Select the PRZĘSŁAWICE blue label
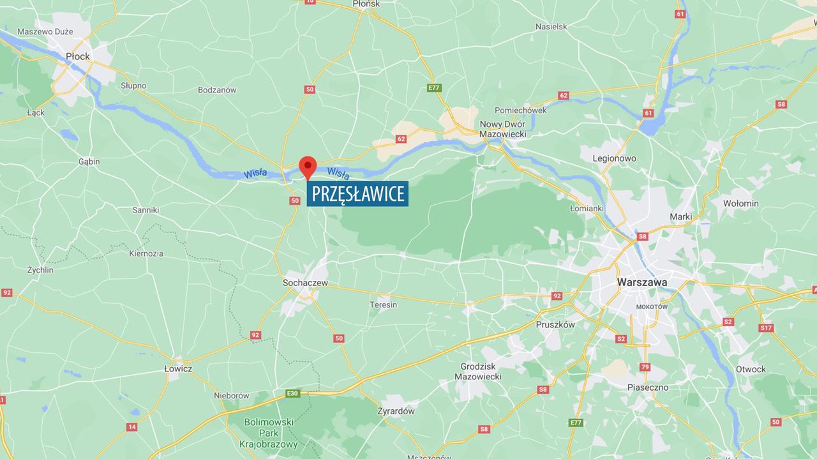The height and width of the screenshot is (459, 817). point(357,193)
